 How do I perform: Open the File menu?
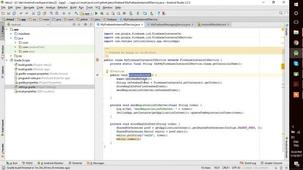tap(3, 8)
